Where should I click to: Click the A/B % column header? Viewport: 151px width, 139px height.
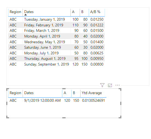pyautogui.click(x=95, y=12)
